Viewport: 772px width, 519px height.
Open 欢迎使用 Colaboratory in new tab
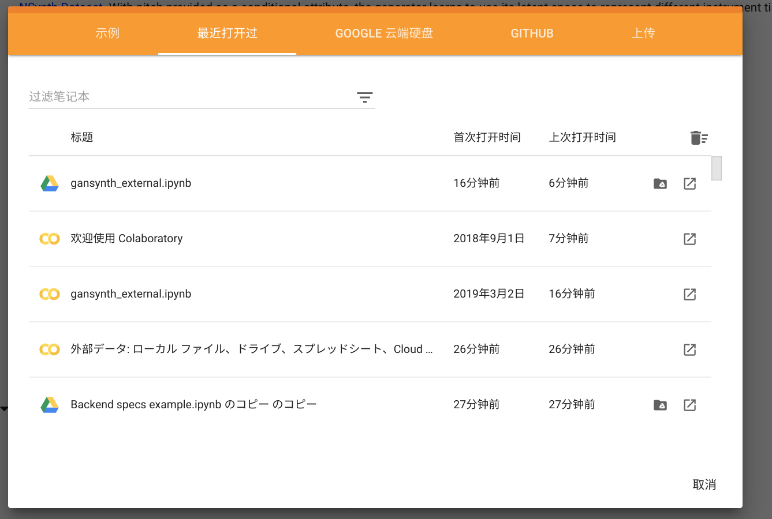[689, 239]
